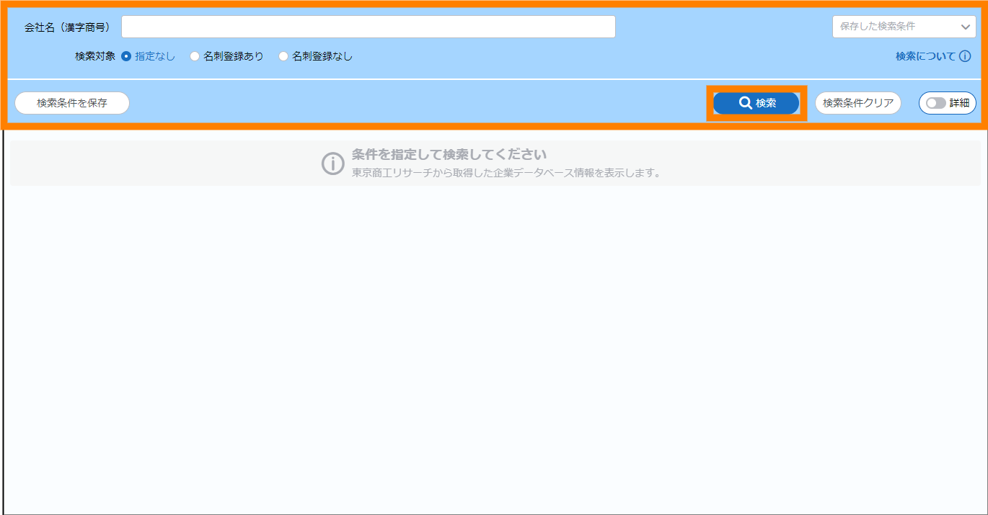Select the 名刺登録あり radio button
988x515 pixels.
[x=195, y=56]
